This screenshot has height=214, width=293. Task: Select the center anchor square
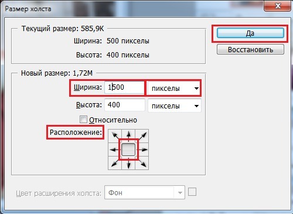(x=128, y=150)
